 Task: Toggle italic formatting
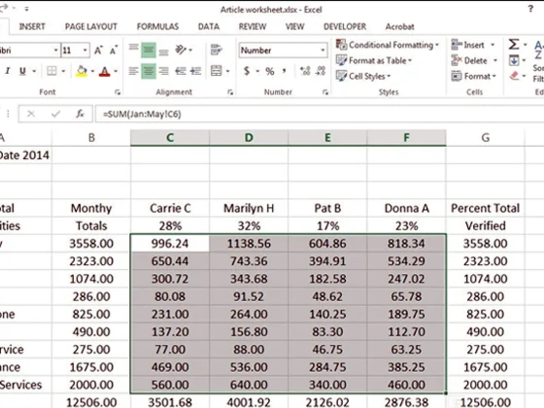click(x=7, y=71)
